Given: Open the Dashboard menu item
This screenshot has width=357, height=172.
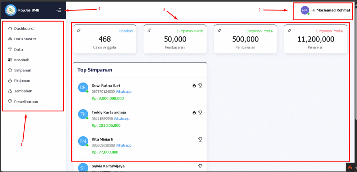Looking at the screenshot, I should [x=23, y=28].
